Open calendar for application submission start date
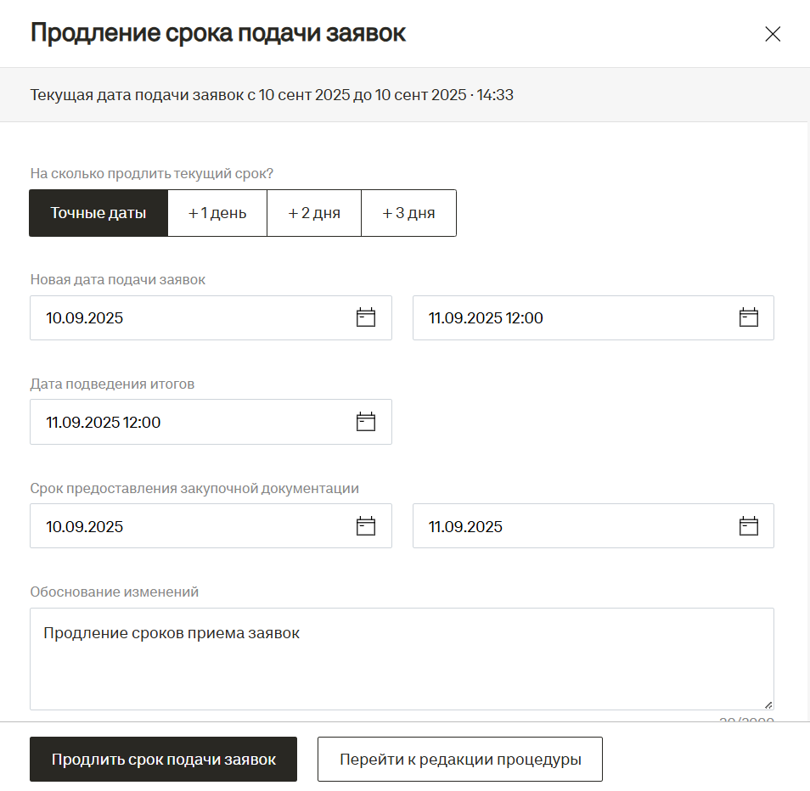810x791 pixels. (365, 318)
